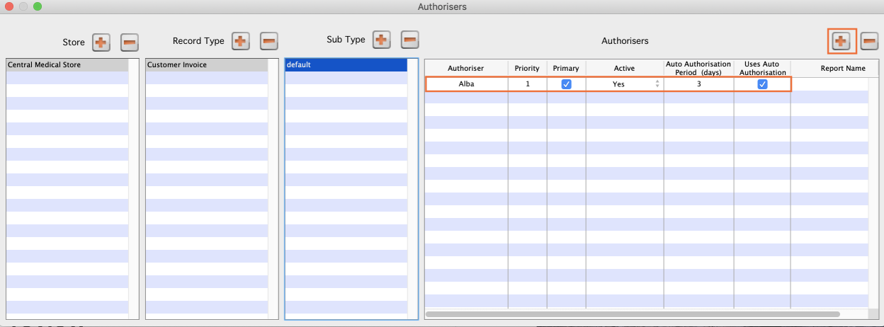
Task: Uncheck Uses Auto Authorisation for Alba
Action: click(x=762, y=84)
